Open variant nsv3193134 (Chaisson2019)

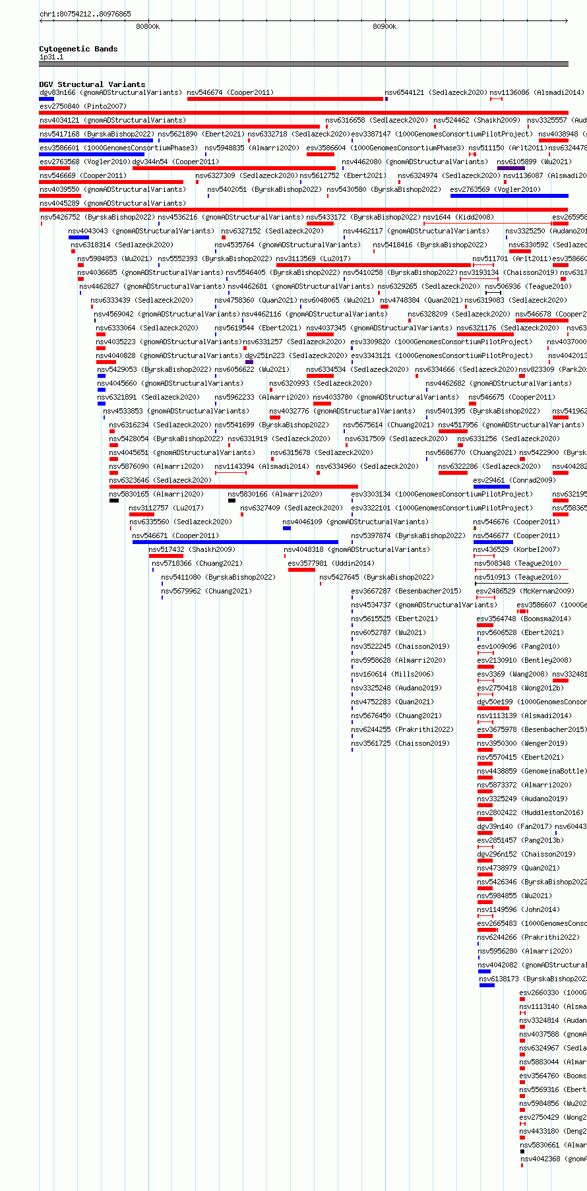pos(508,273)
